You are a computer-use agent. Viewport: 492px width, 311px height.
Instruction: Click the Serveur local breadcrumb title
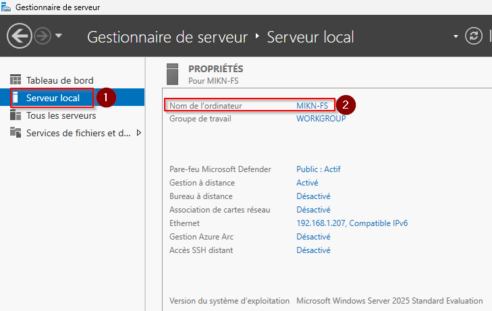(310, 37)
